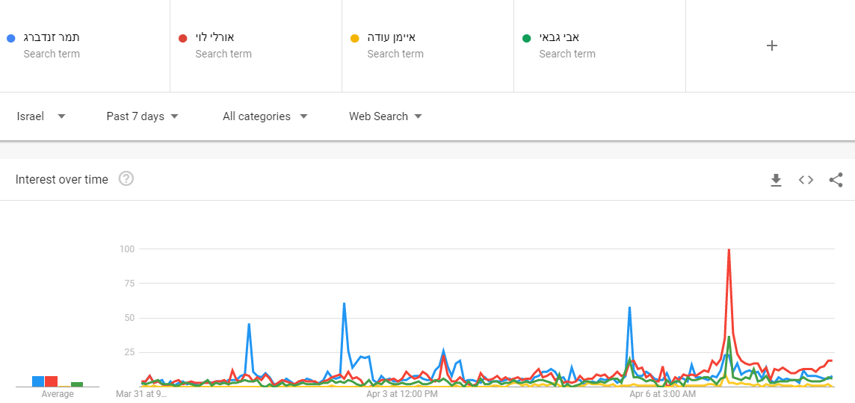
Task: Select the third search term איימן עודה
Action: 392,37
